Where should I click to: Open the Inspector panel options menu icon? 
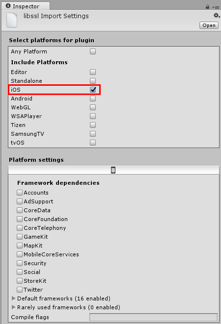216,7
